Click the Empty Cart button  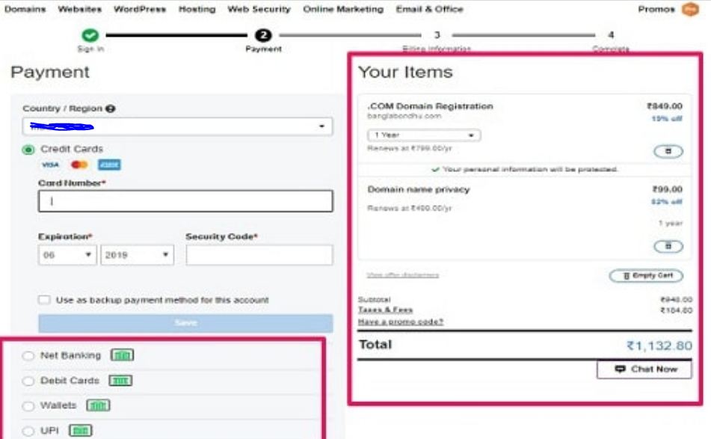coord(646,276)
